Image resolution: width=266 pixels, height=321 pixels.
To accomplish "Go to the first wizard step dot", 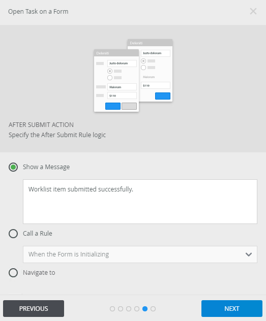I will click(x=112, y=309).
